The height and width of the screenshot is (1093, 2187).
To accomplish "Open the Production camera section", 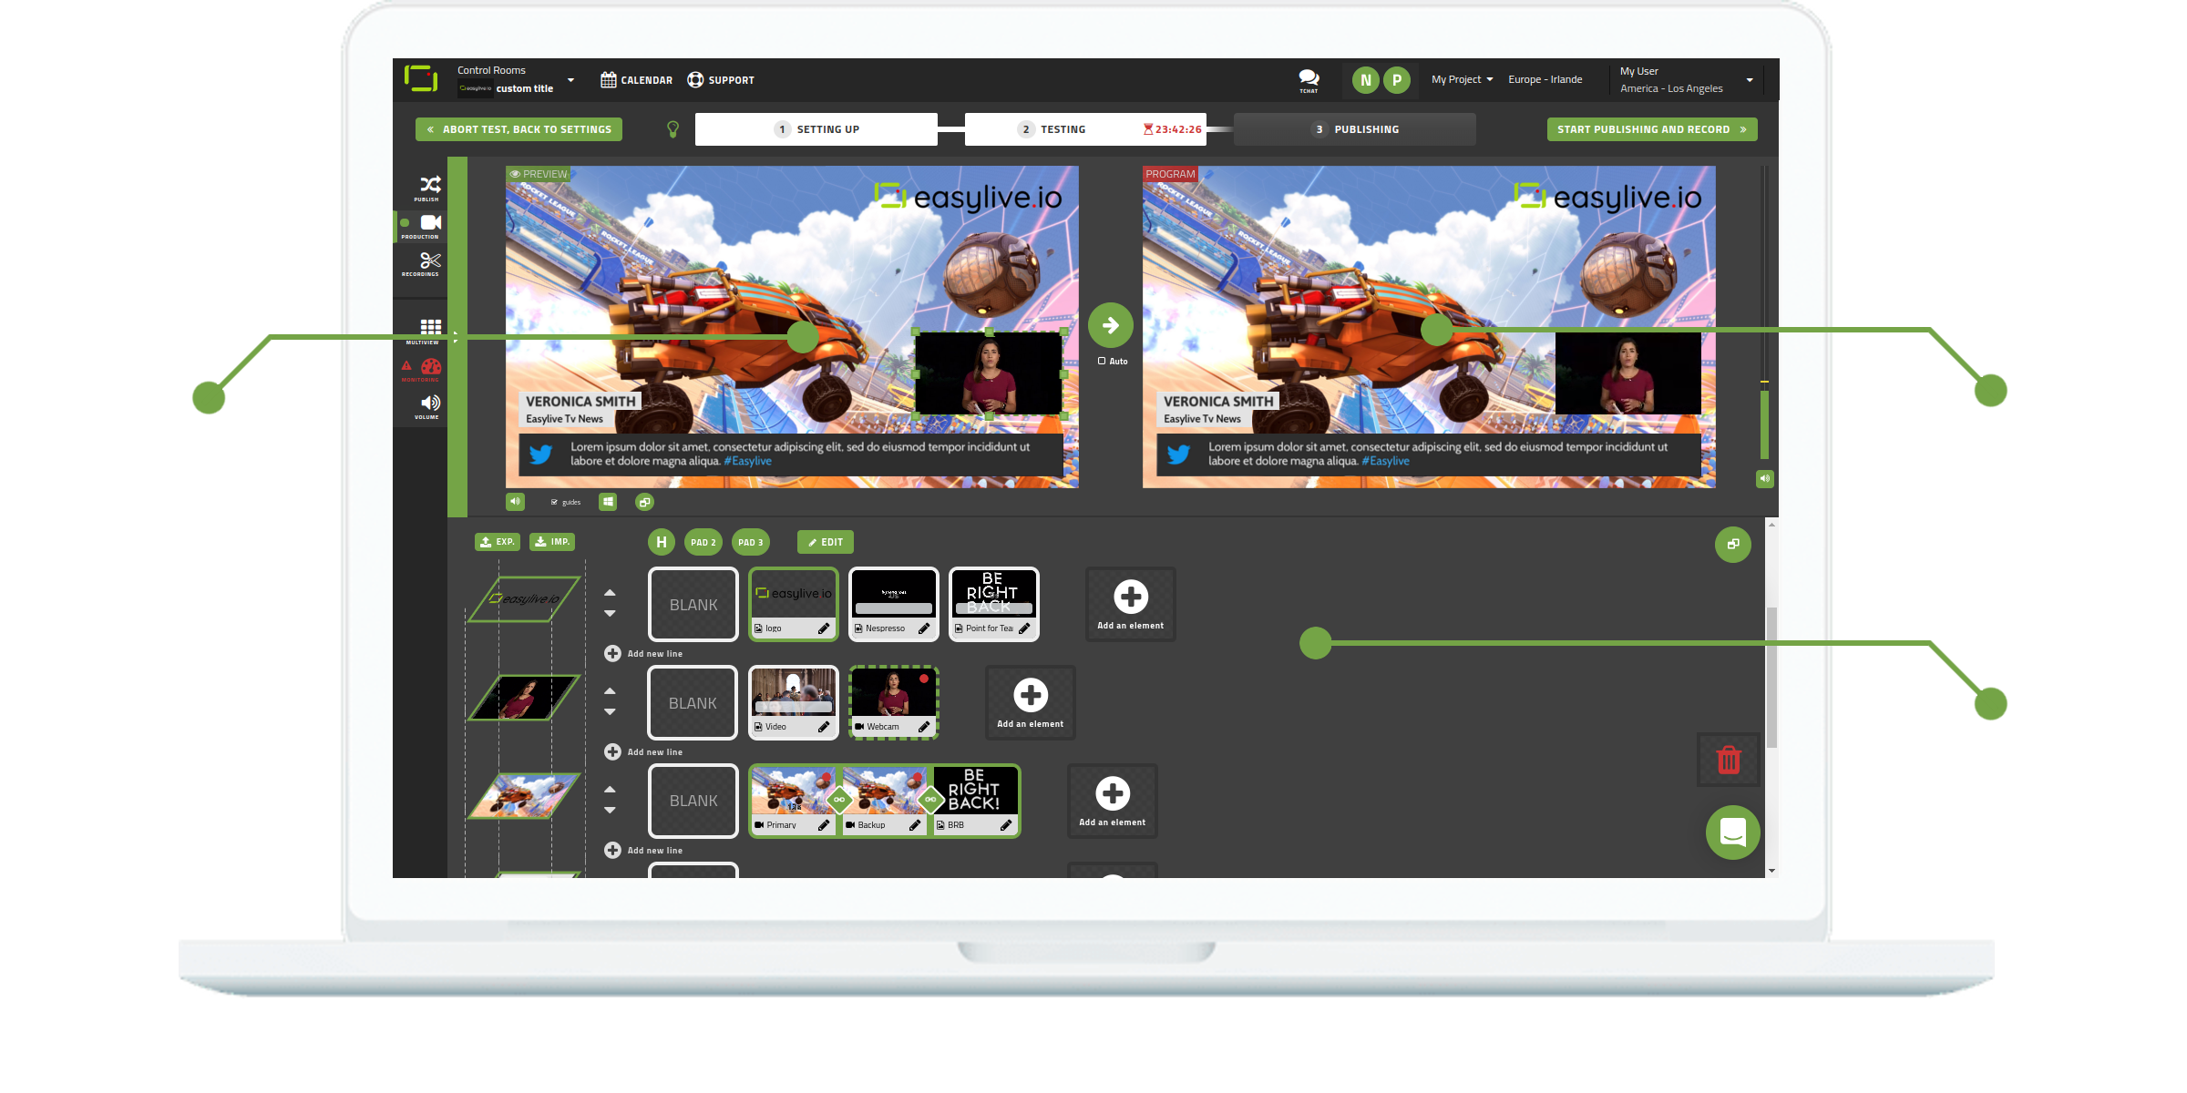I will tap(430, 225).
